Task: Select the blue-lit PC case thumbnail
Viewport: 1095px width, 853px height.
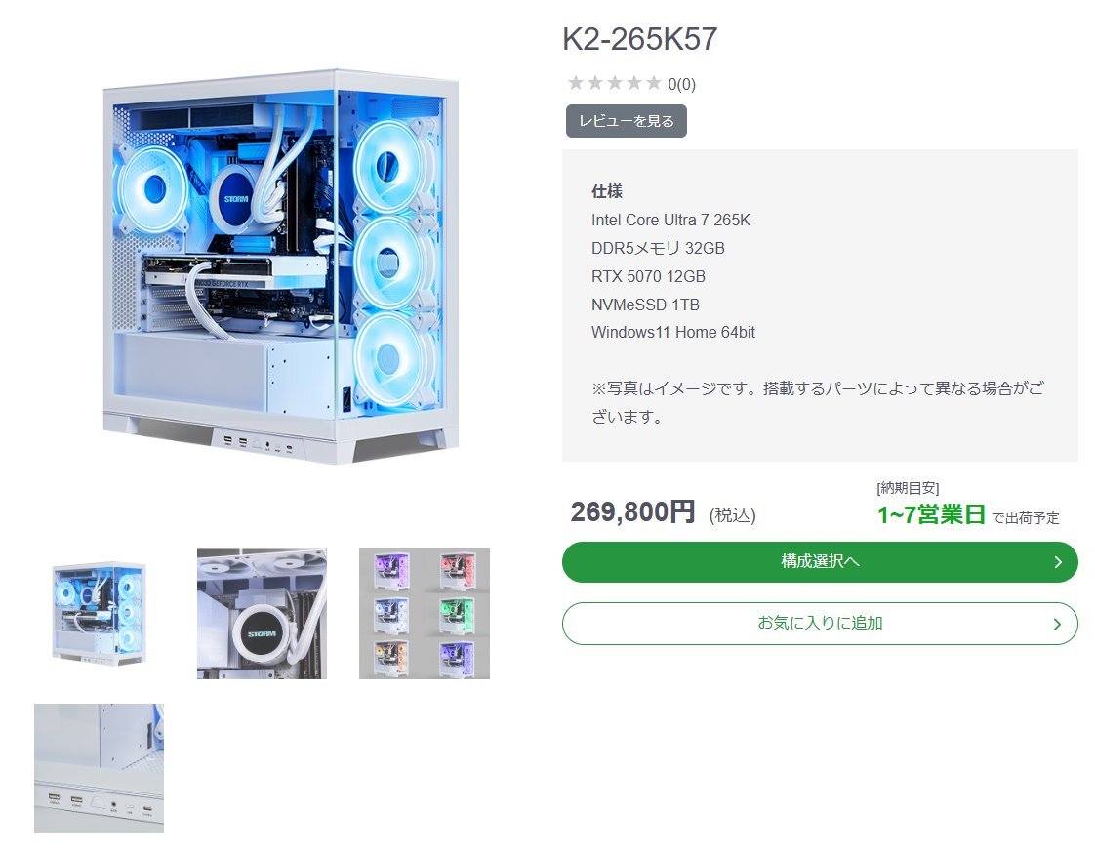Action: (100, 613)
